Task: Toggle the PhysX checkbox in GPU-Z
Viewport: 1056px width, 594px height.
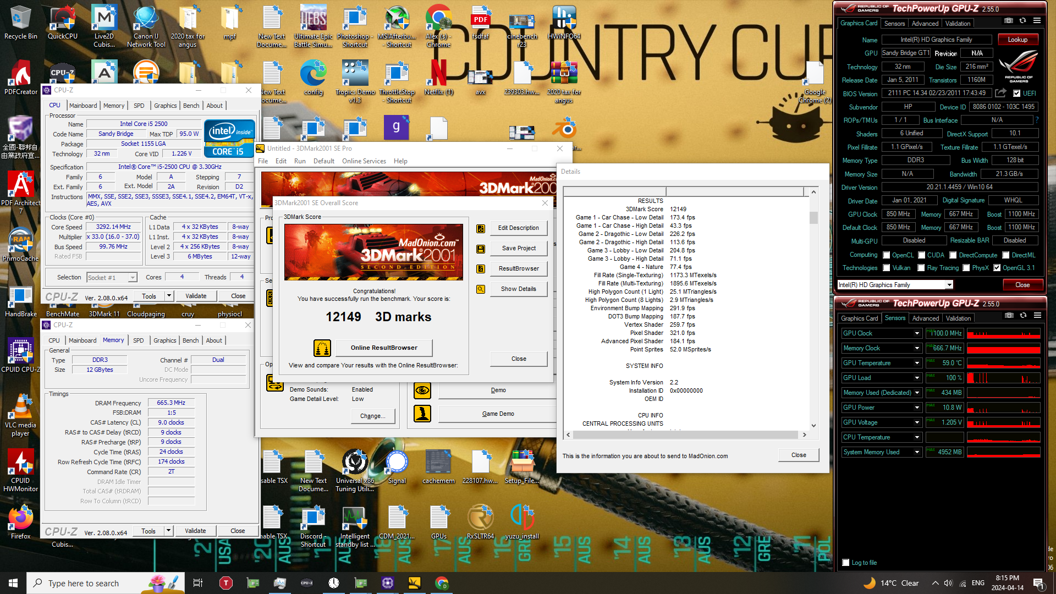Action: [966, 268]
